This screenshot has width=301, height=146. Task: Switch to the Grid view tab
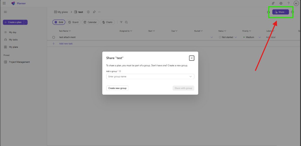coord(59,22)
